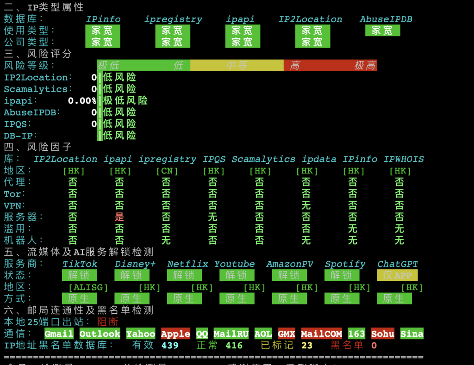Select the red GMX badge
This screenshot has height=365, width=474.
(x=287, y=334)
